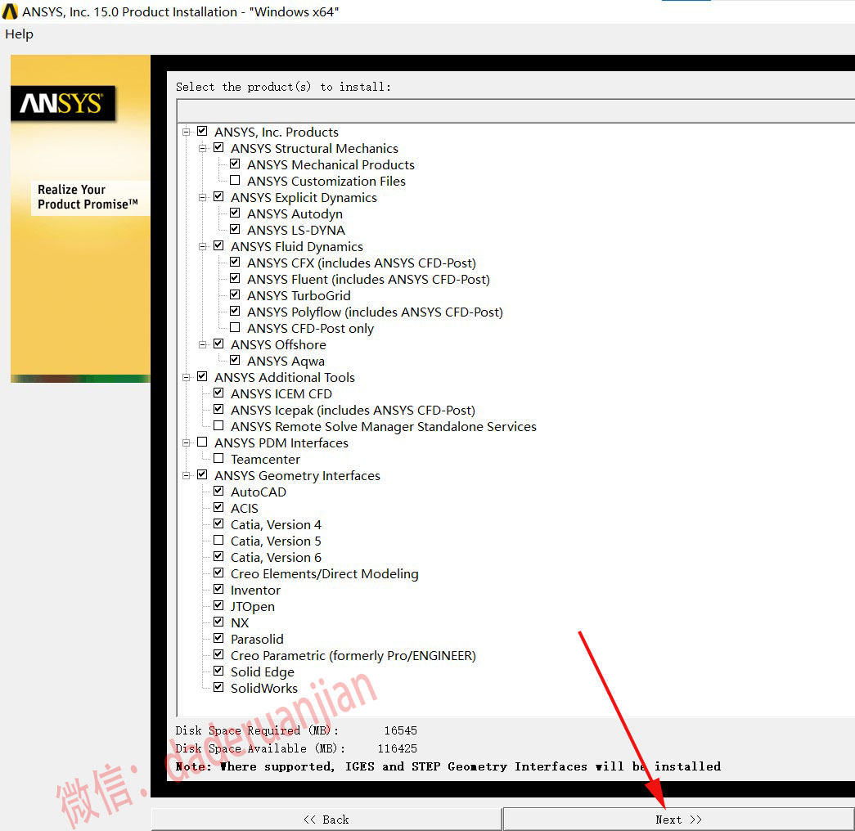The width and height of the screenshot is (855, 831).
Task: Enable ANSYS CFD-Post only checkbox
Action: coord(235,328)
